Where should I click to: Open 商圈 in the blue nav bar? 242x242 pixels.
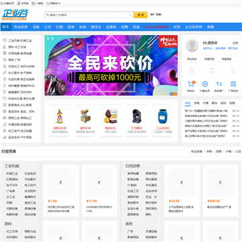[x=210, y=27]
